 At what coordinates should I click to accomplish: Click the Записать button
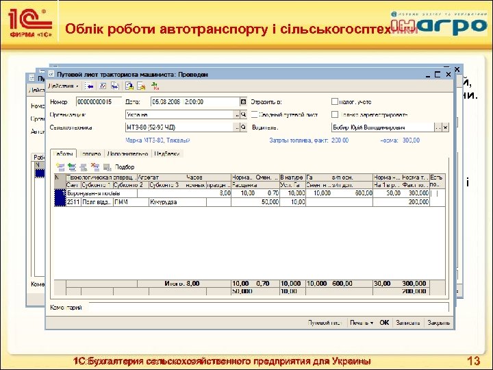(408, 323)
